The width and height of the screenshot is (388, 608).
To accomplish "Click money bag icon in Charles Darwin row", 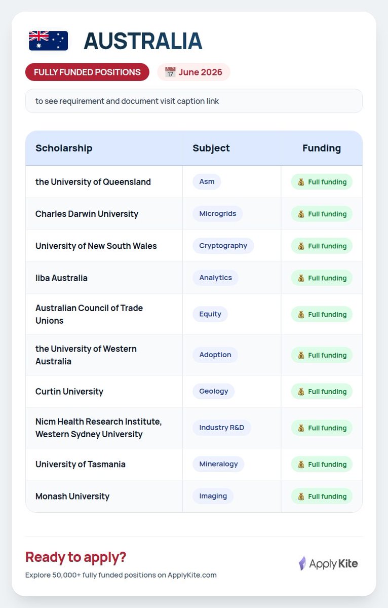I will pyautogui.click(x=301, y=214).
